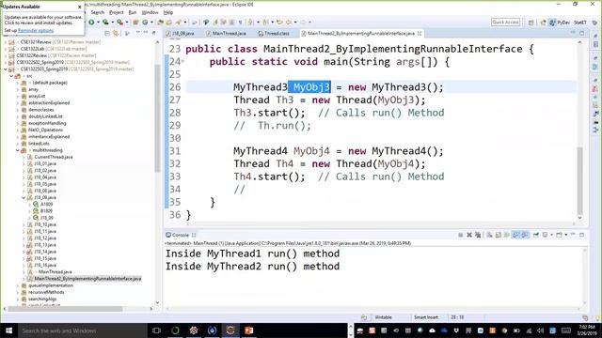This screenshot has height=338, width=602.
Task: Click the editor vertical scrollbar thumb
Action: [579, 180]
